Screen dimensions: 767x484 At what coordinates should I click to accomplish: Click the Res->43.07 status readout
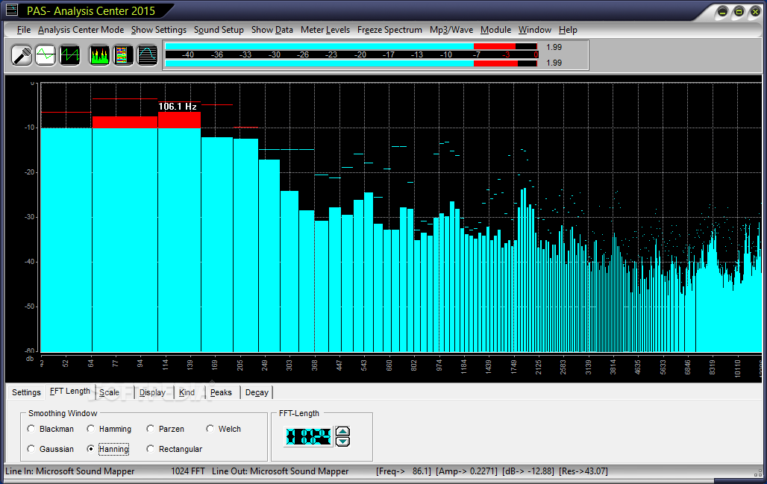click(x=583, y=471)
